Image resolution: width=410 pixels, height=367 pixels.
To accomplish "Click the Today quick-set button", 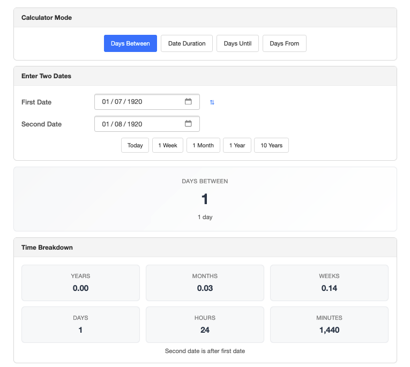I will click(135, 145).
